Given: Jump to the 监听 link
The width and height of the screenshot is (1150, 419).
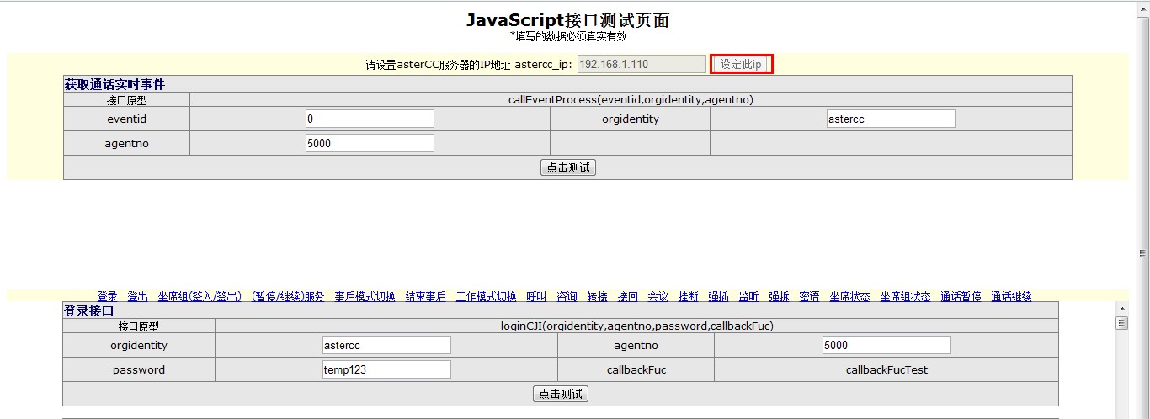Looking at the screenshot, I should coord(748,297).
